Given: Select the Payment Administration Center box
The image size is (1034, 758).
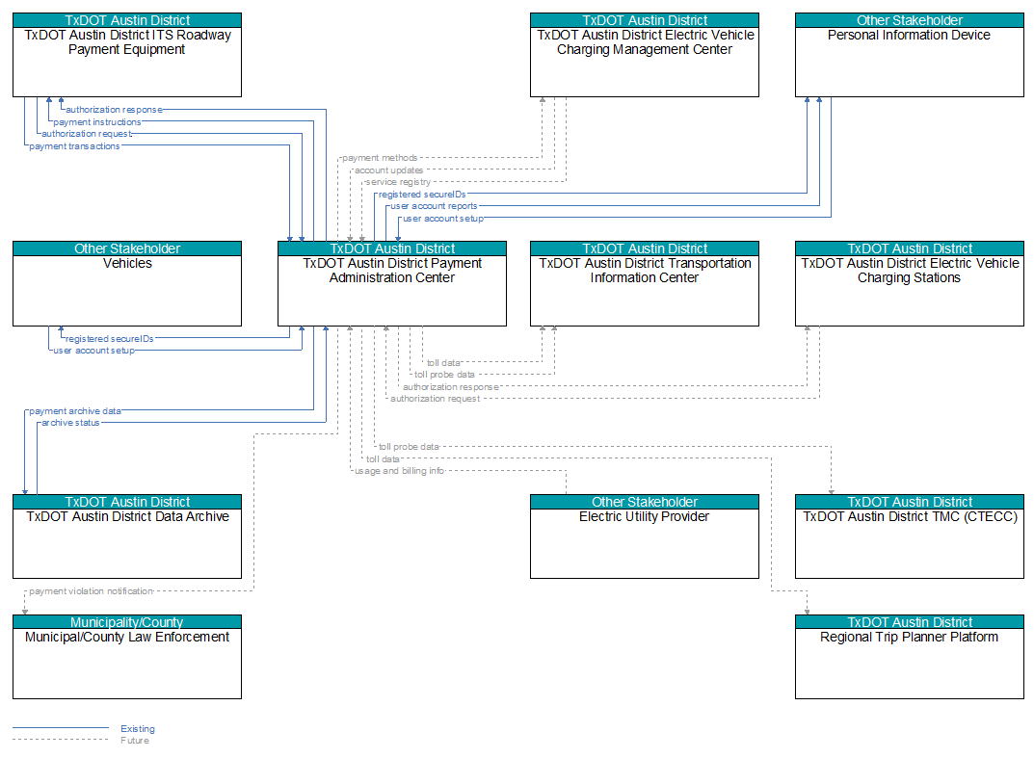Looking at the screenshot, I should point(391,283).
